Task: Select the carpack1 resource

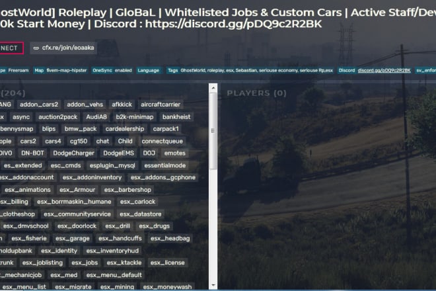Action: [166, 129]
